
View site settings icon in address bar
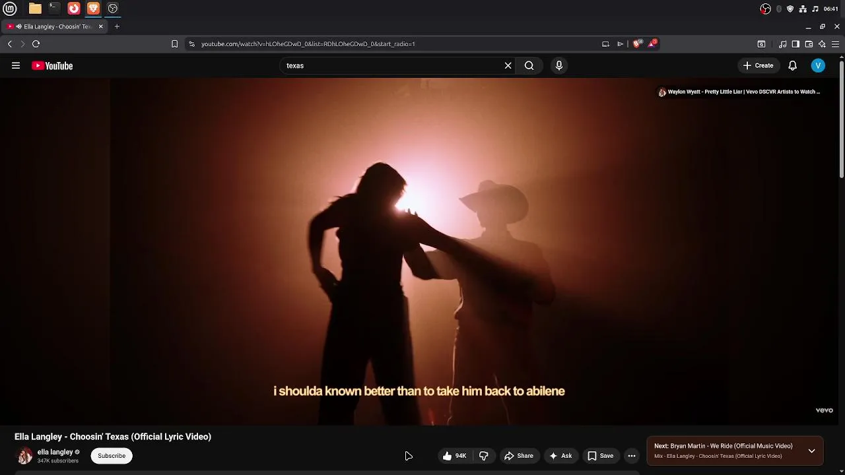point(191,44)
